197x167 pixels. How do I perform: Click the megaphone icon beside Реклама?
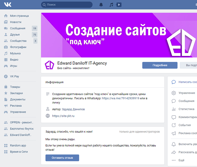(x=6, y=106)
